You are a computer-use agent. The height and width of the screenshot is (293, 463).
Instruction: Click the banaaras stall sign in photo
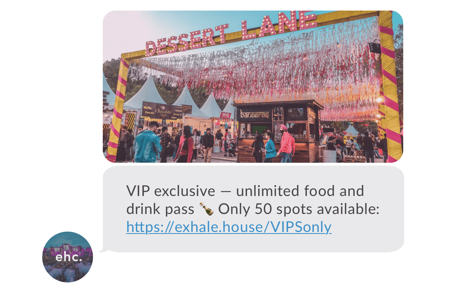254,115
